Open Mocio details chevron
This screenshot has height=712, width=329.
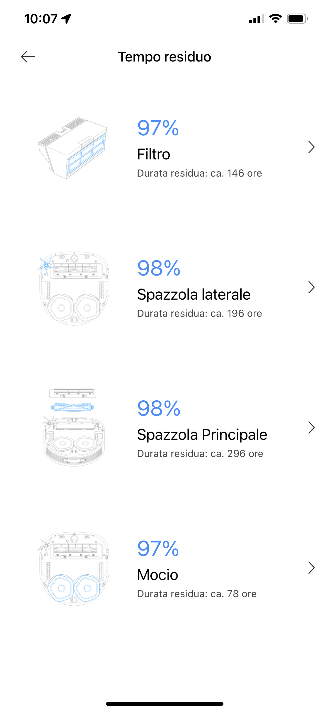coord(311,568)
